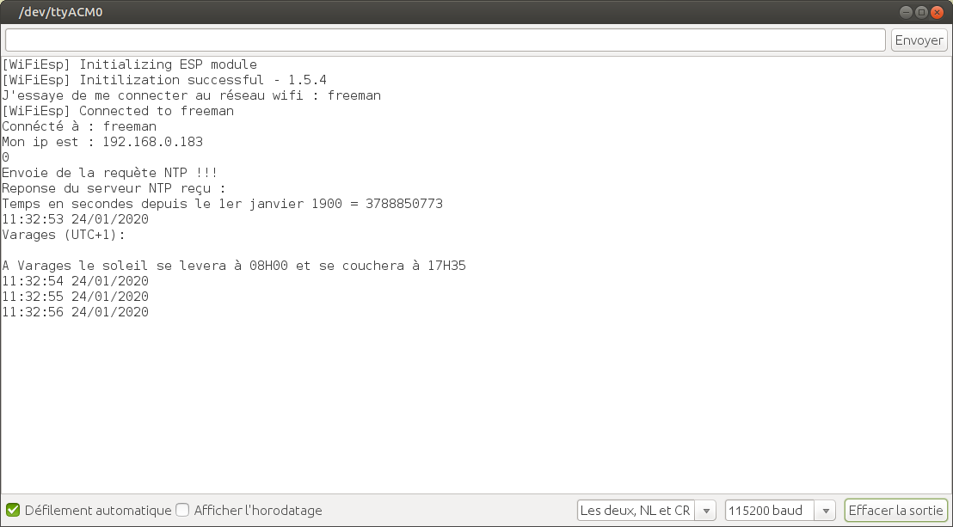Minimize the serial monitor window

tap(906, 12)
